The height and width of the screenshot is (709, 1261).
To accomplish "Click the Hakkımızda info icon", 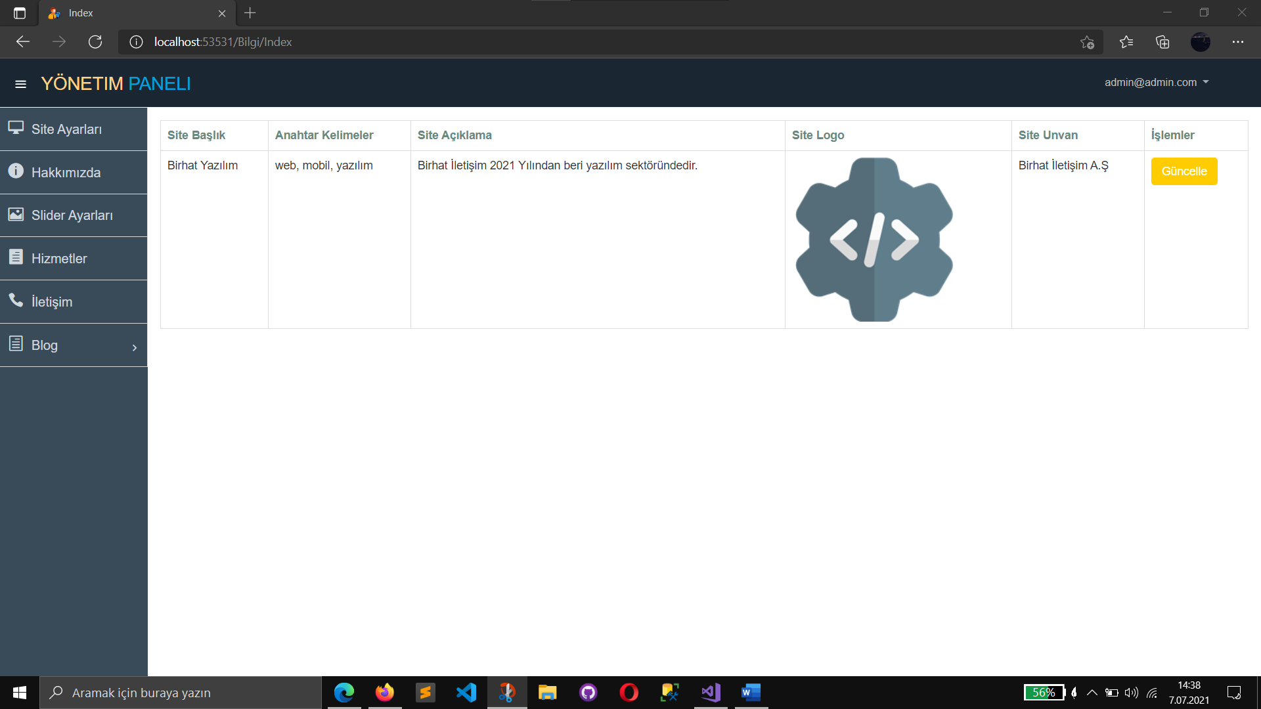I will [x=16, y=171].
